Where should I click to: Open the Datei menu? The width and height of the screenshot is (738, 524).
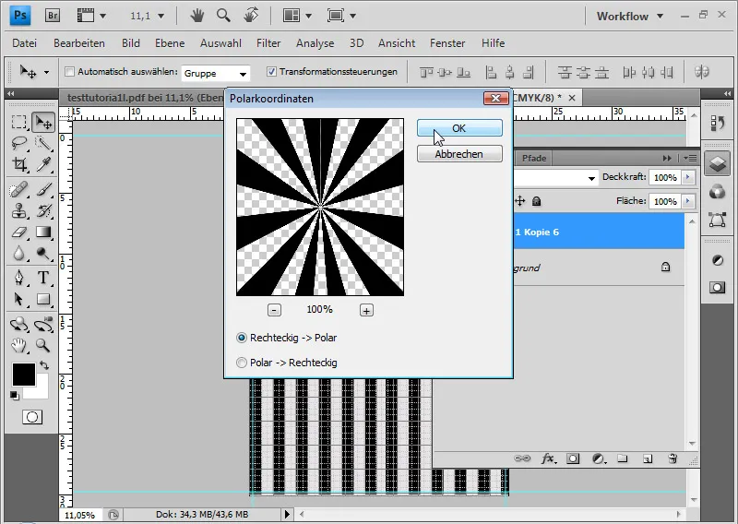25,43
